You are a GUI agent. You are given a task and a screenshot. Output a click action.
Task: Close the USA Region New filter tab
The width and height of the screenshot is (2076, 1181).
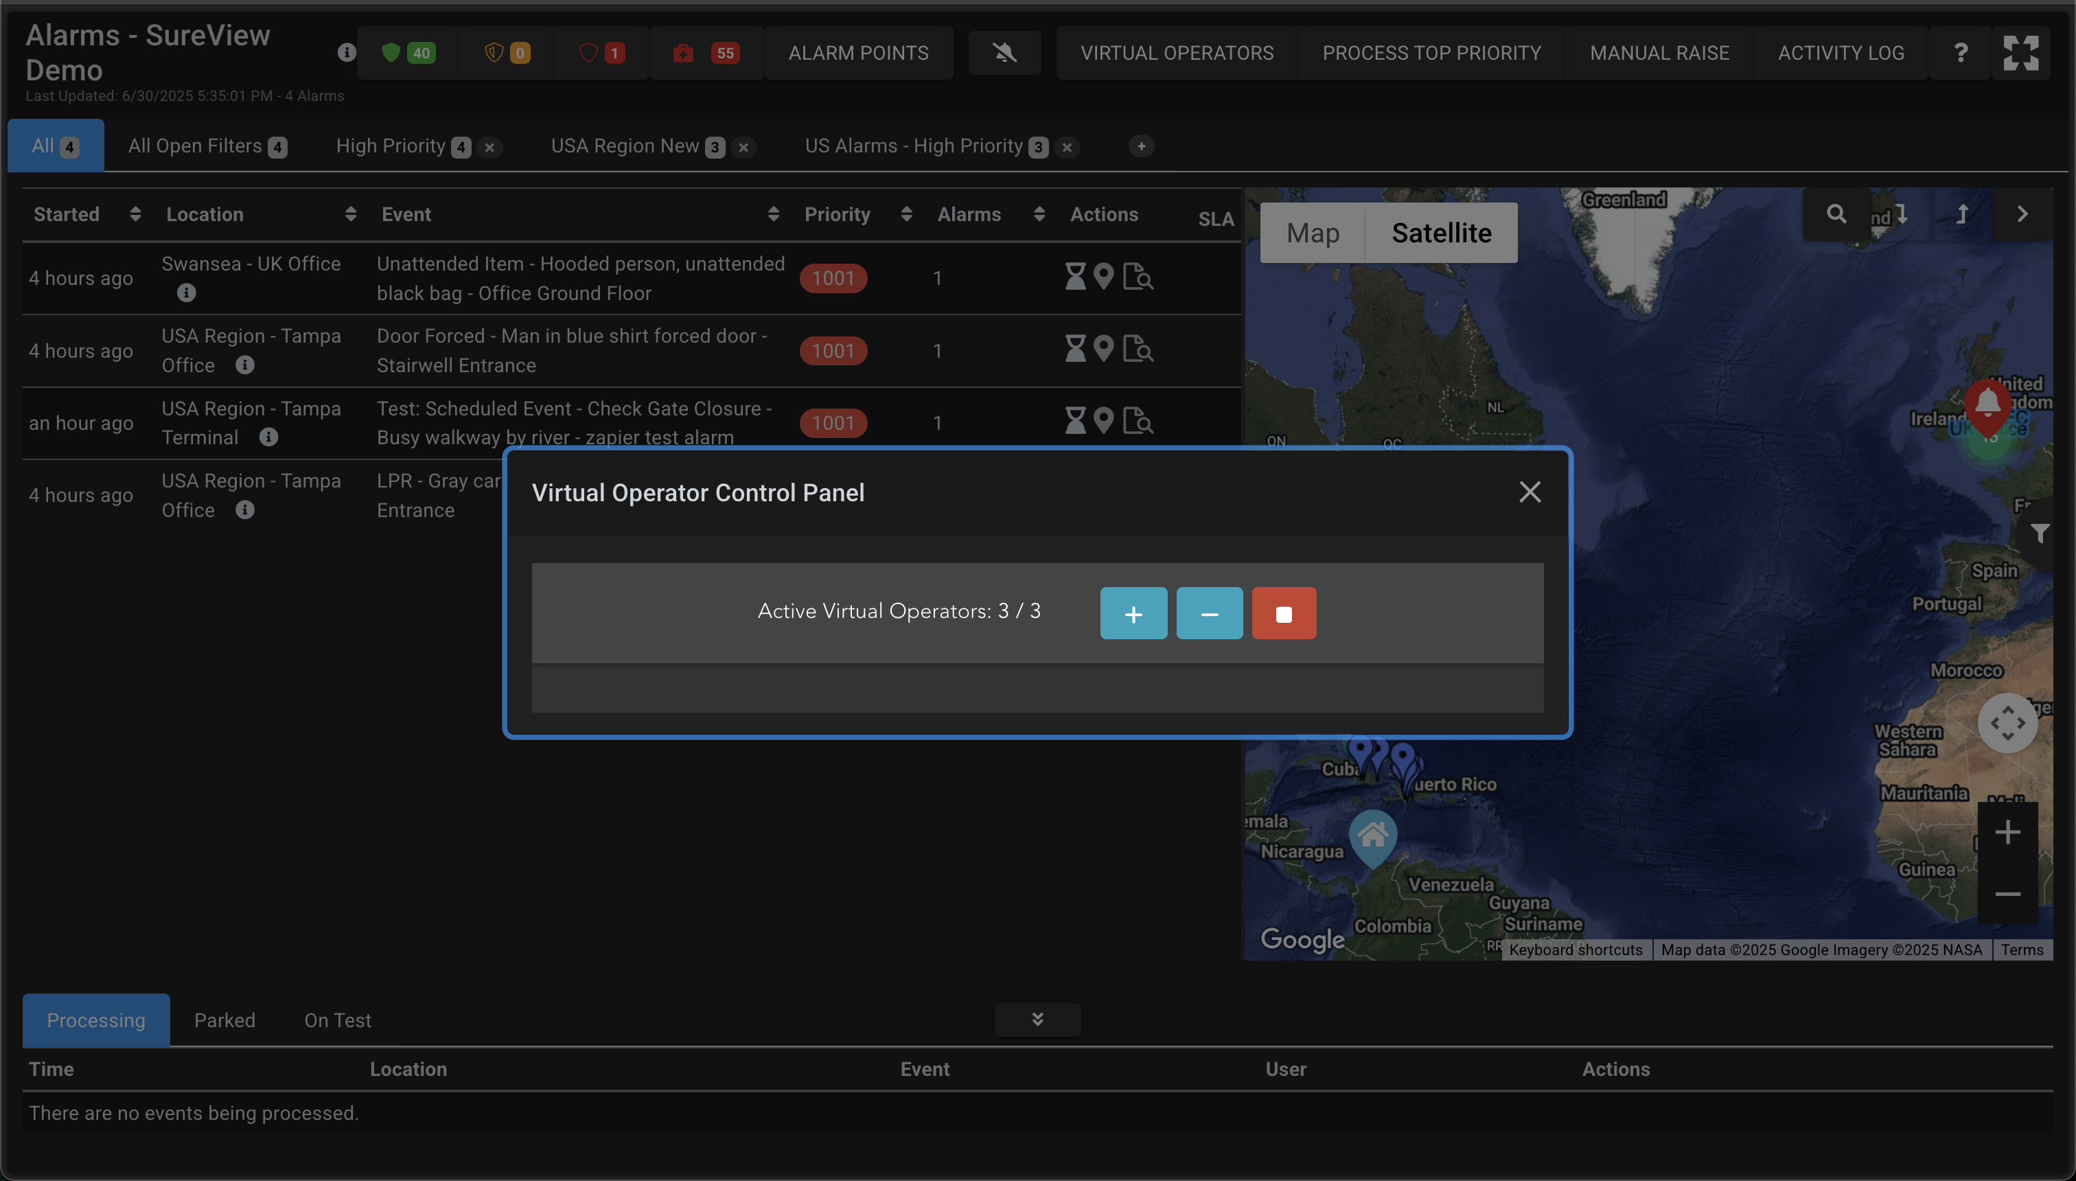[x=743, y=148]
